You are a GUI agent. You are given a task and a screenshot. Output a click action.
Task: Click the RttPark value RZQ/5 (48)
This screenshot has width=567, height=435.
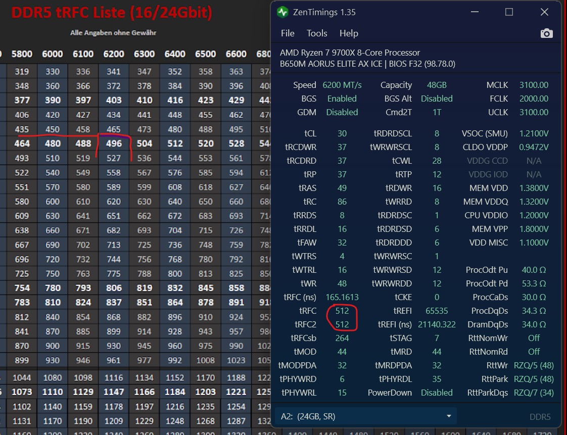[x=534, y=379]
